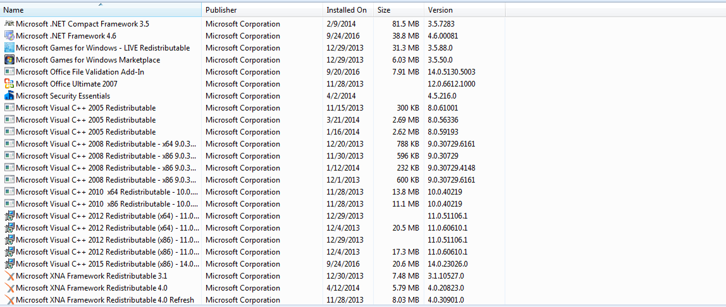726x307 pixels.
Task: Click icon of Visual C++ 2005 version 8.0.59193
Action: [9, 132]
